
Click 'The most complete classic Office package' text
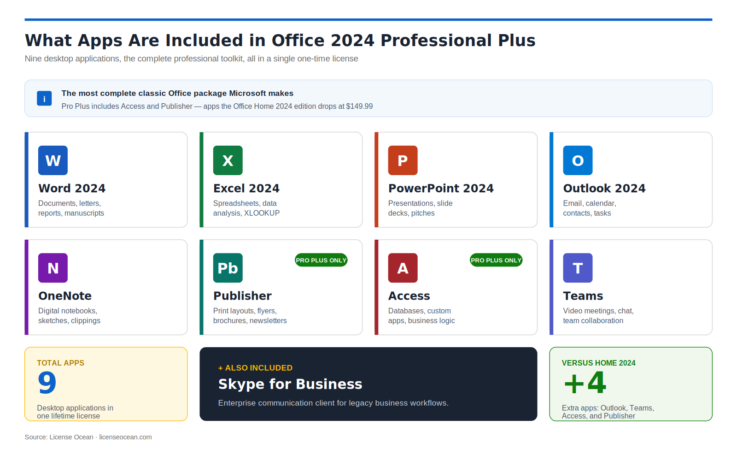(177, 93)
